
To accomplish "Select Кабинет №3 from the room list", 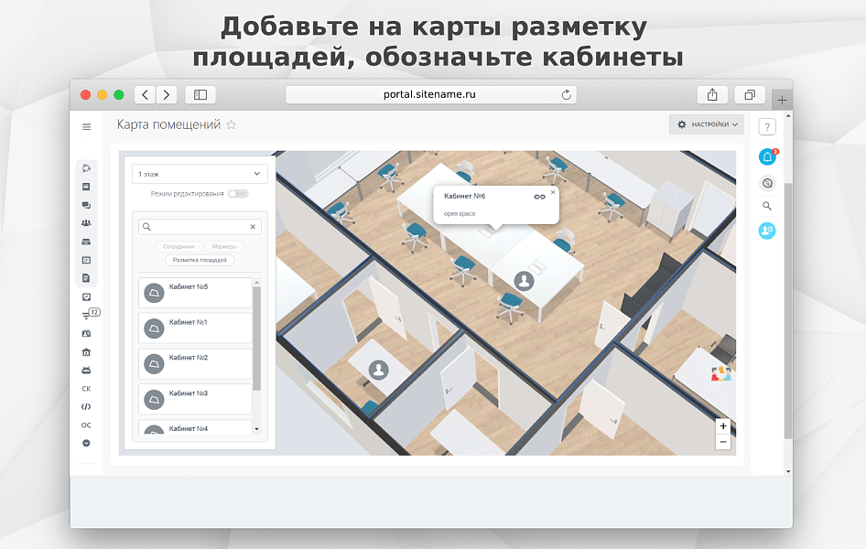I will [192, 397].
